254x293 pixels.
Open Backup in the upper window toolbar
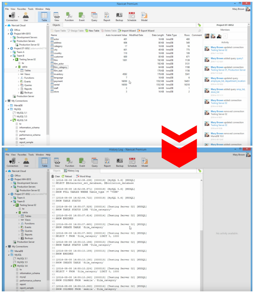(x=119, y=17)
